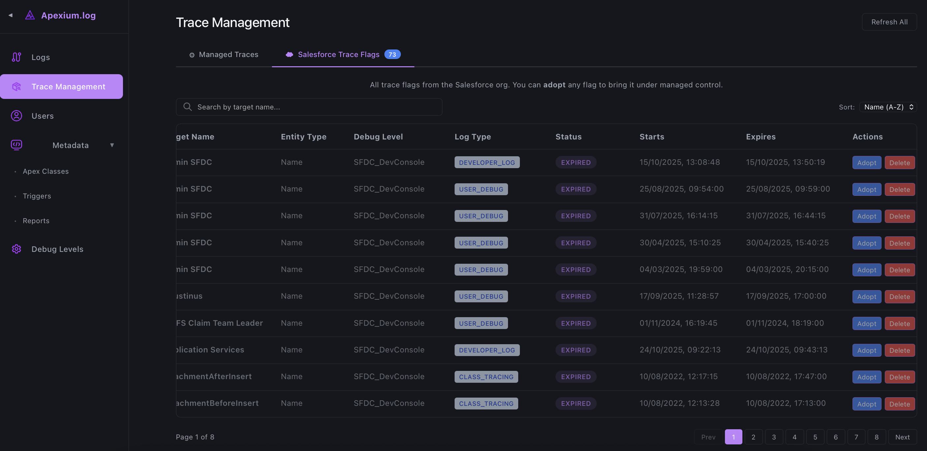Click the Apexium.log triangle logo icon
The height and width of the screenshot is (451, 927).
(30, 15)
